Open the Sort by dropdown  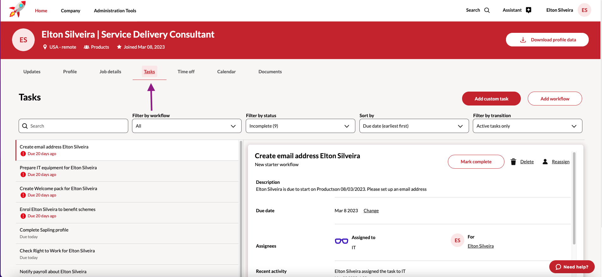point(414,126)
